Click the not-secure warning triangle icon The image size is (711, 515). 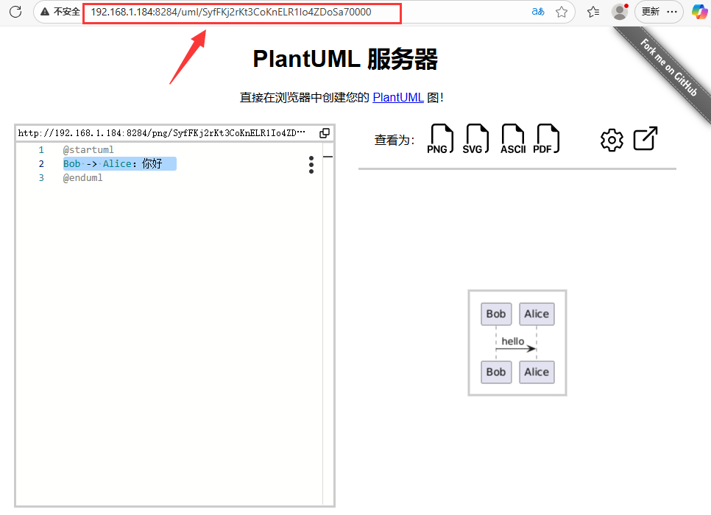[x=45, y=12]
